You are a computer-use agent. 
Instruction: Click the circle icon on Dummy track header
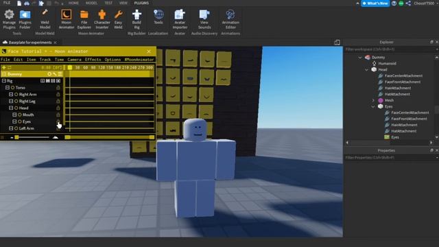49,74
